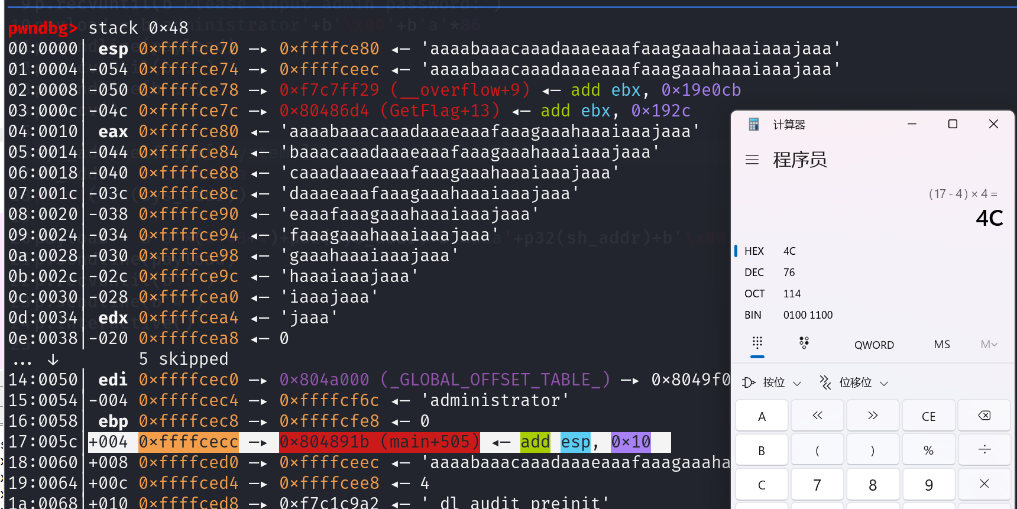Viewport: 1017px width, 509px height.
Task: Click the CE clear entry button
Action: tap(928, 416)
